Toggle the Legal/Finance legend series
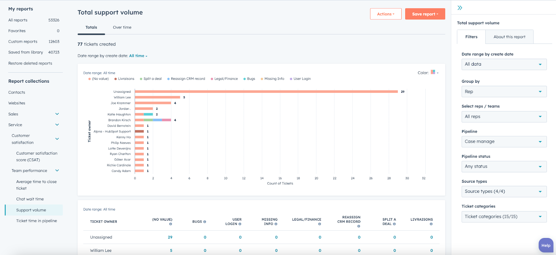Image resolution: width=556 pixels, height=255 pixels. (x=224, y=79)
